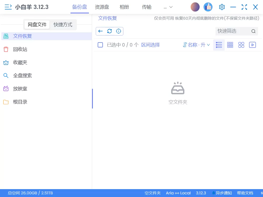This screenshot has height=197, width=263.
Task: Switch to the 资源盘 tab
Action: coord(102,7)
